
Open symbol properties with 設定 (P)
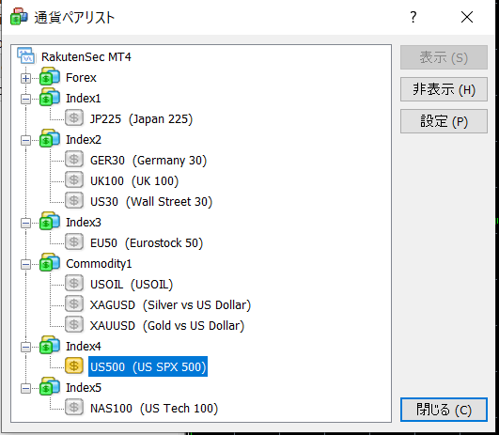tap(444, 121)
